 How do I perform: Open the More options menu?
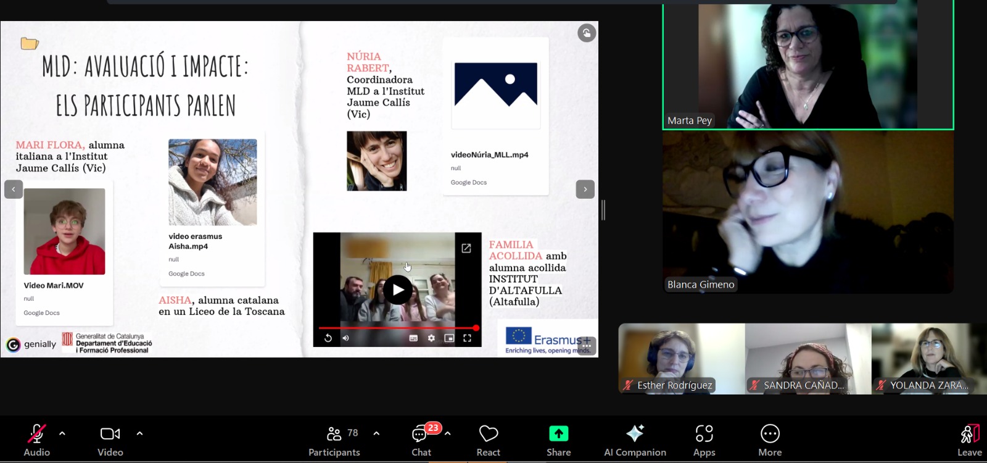[x=770, y=440]
